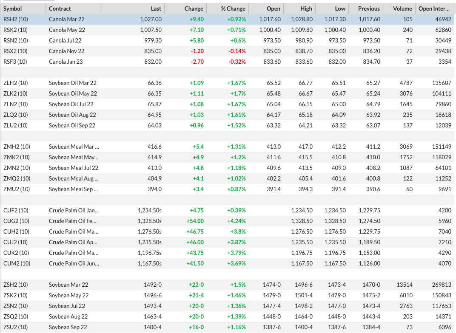Open the ZMH2 (10) symbol
Viewport: 456px width, 333px height.
pos(17,147)
